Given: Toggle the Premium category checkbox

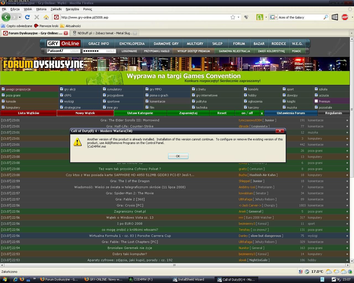Looking at the screenshot, I should tap(316, 101).
